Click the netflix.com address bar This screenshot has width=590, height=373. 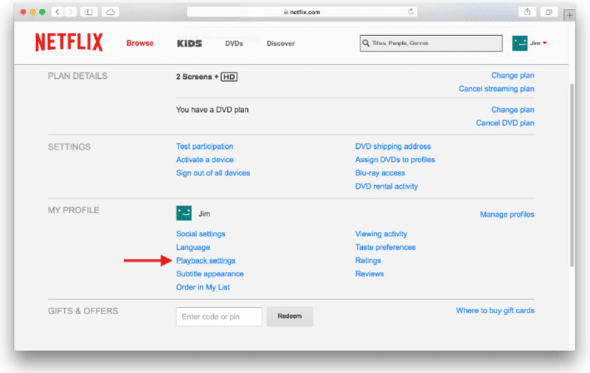tap(302, 12)
